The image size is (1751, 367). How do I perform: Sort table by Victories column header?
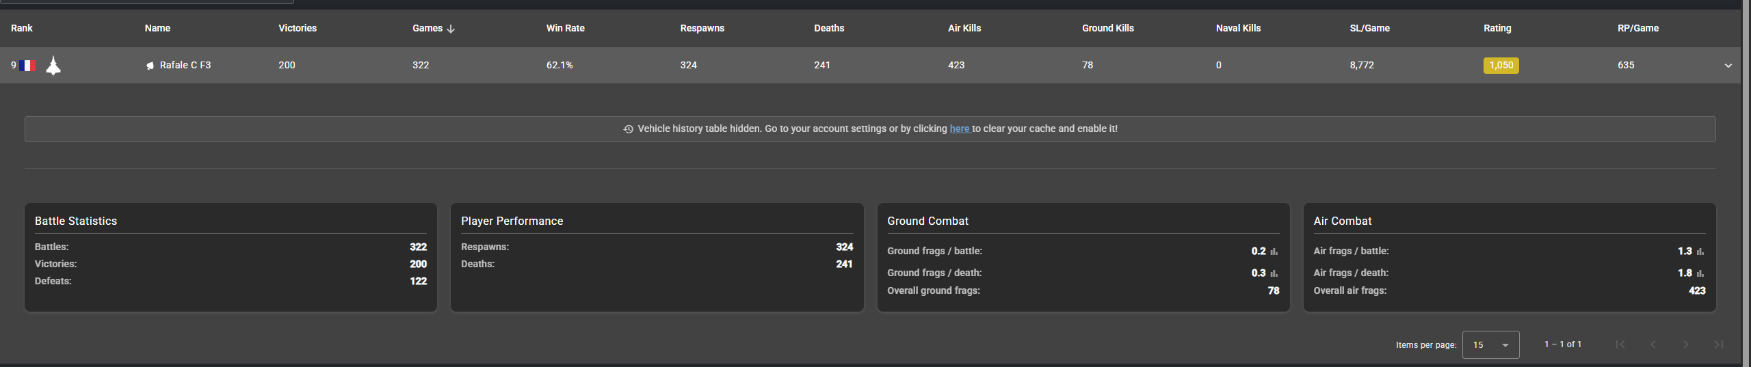point(298,28)
